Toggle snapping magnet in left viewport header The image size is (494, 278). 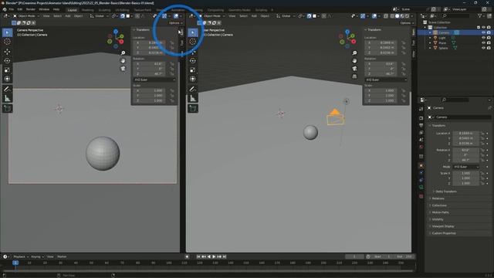(123, 15)
